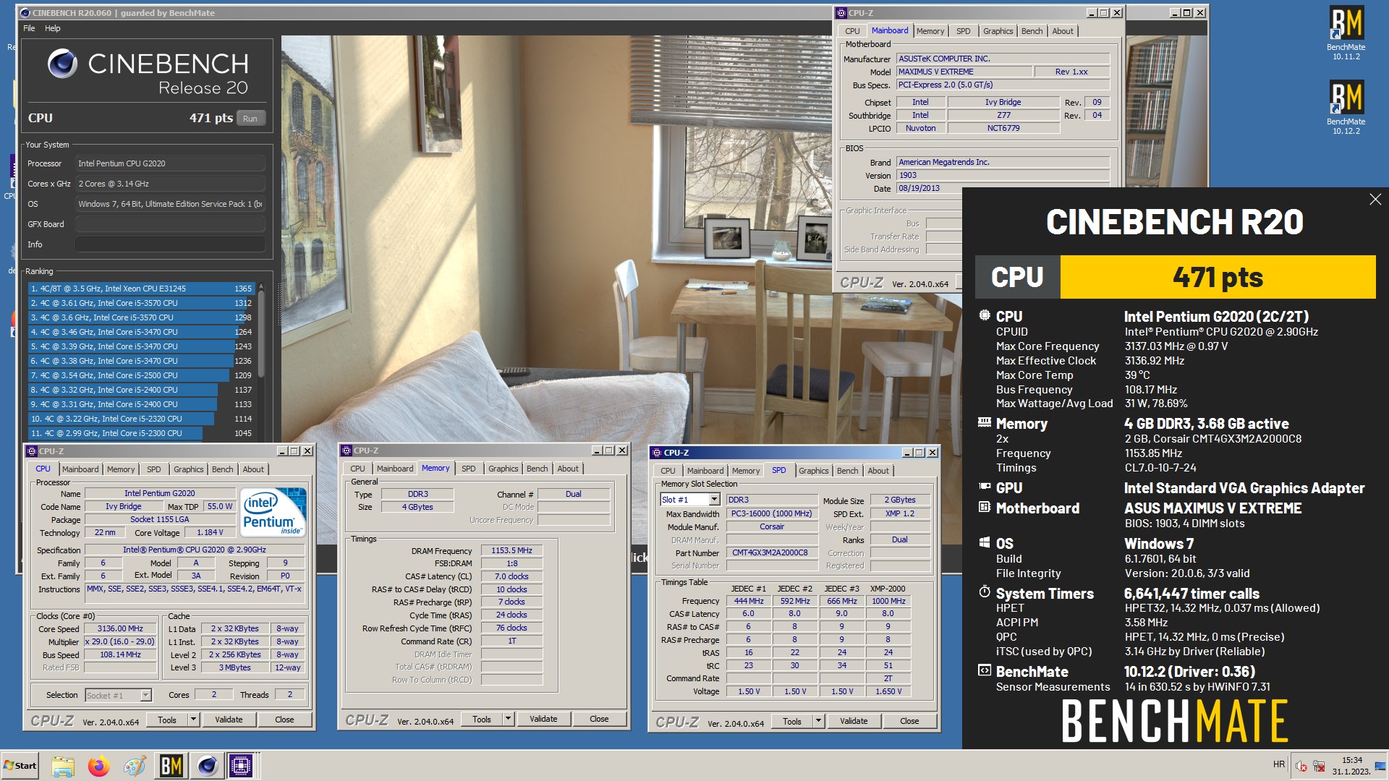Open the Slot #1 memory slot dropdown
This screenshot has height=781, width=1389.
click(x=714, y=500)
